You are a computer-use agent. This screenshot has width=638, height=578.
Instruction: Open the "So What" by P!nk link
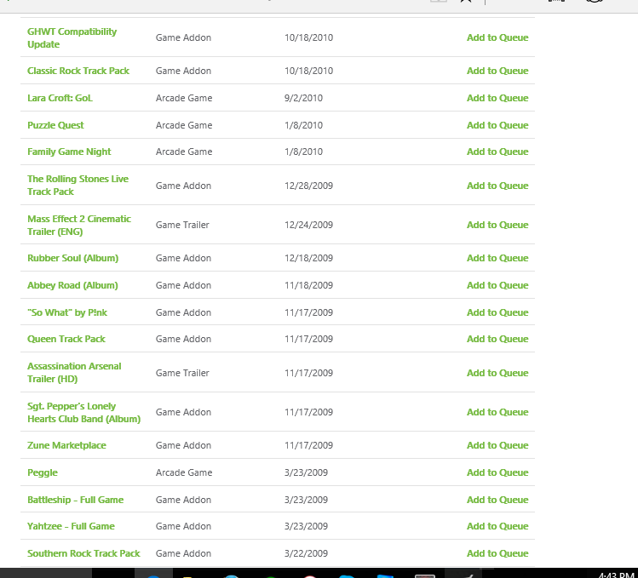tap(67, 312)
